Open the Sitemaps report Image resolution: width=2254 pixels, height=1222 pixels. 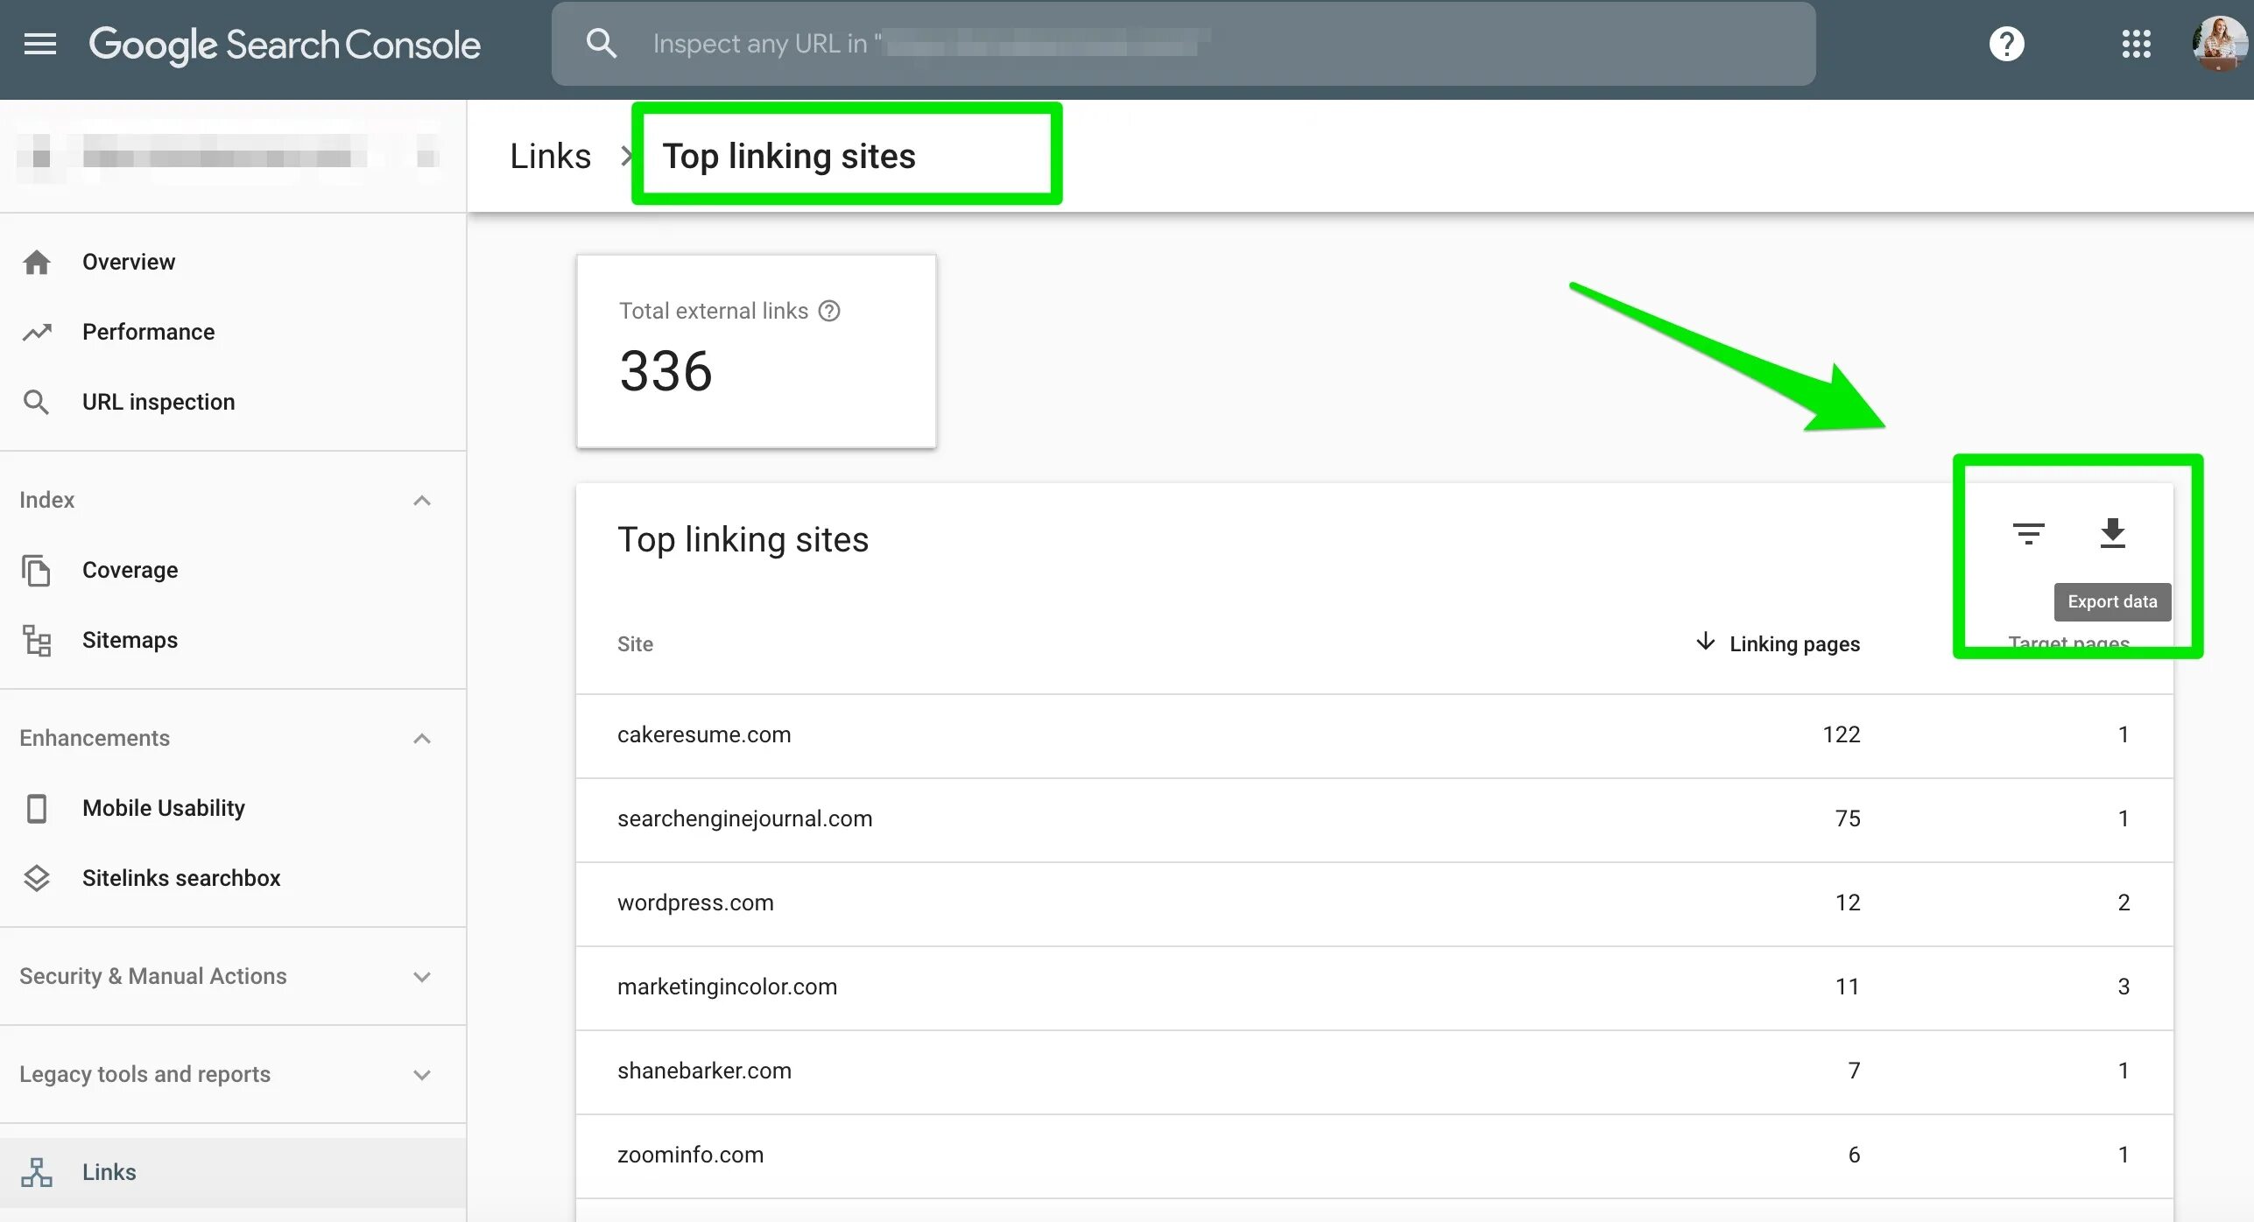coord(130,640)
